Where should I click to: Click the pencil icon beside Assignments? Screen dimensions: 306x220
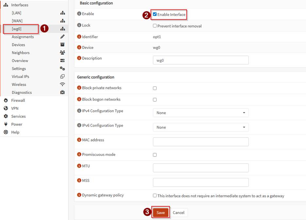[62, 37]
